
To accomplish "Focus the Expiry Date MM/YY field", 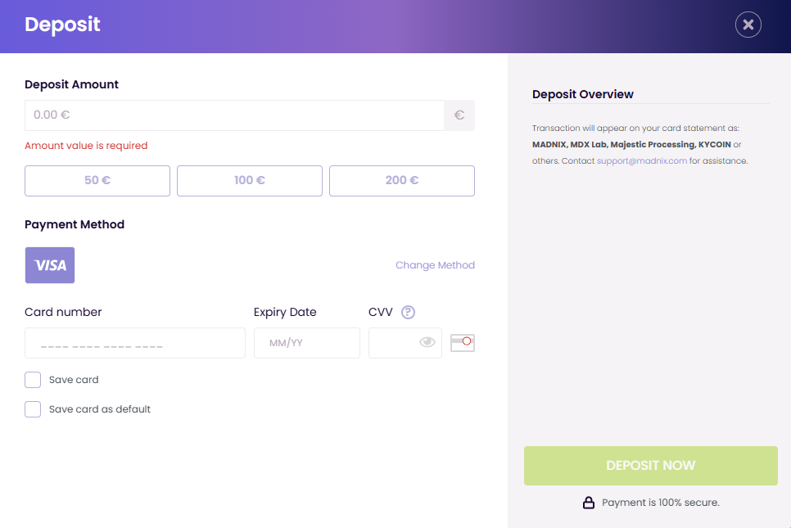I will pos(307,343).
